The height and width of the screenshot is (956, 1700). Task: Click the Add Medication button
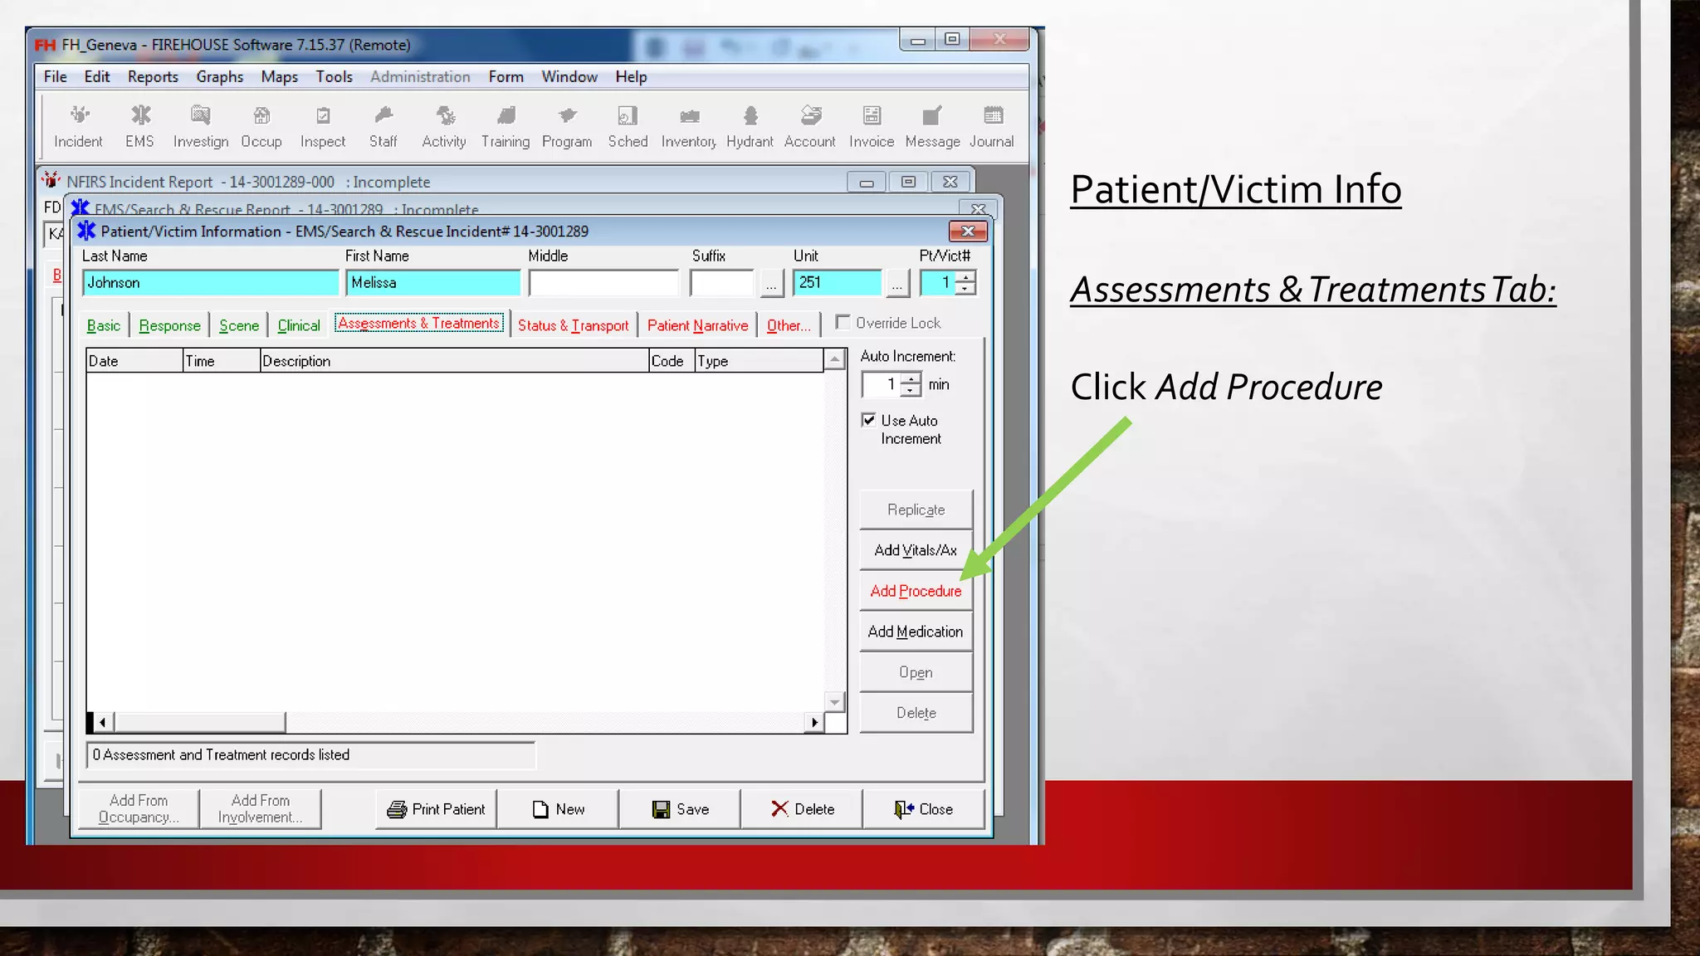[x=916, y=632]
